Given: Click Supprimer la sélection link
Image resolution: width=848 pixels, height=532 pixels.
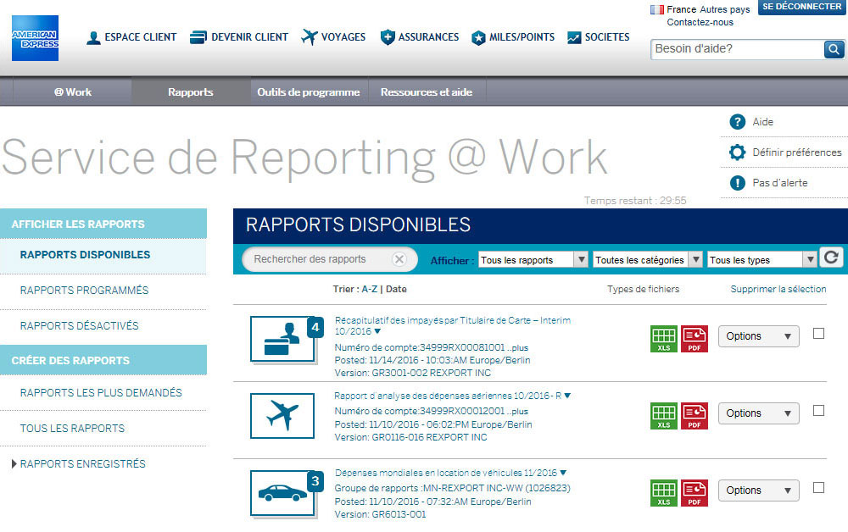Looking at the screenshot, I should click(778, 289).
